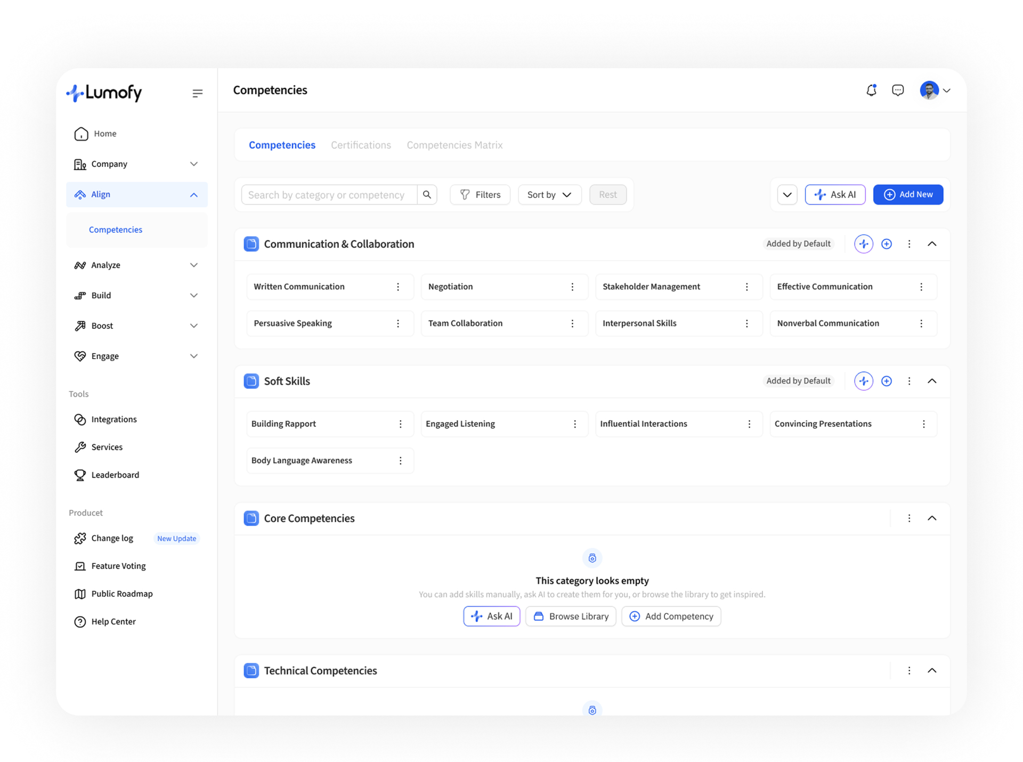Open options for Interpersonal Skills competency
Screen dimensions: 1023x762
point(747,323)
